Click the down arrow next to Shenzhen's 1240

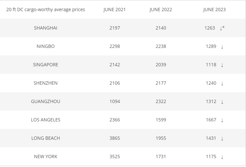(x=222, y=83)
